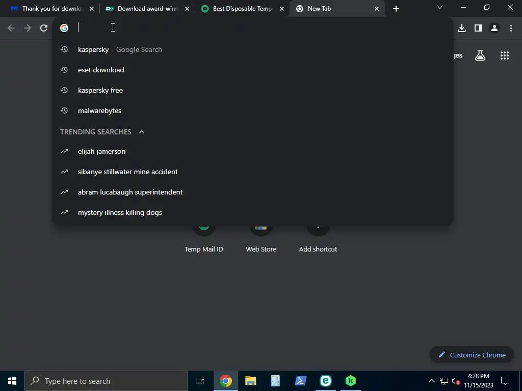Click the network status tray icon
Screen dimensions: 522x391
point(444,381)
